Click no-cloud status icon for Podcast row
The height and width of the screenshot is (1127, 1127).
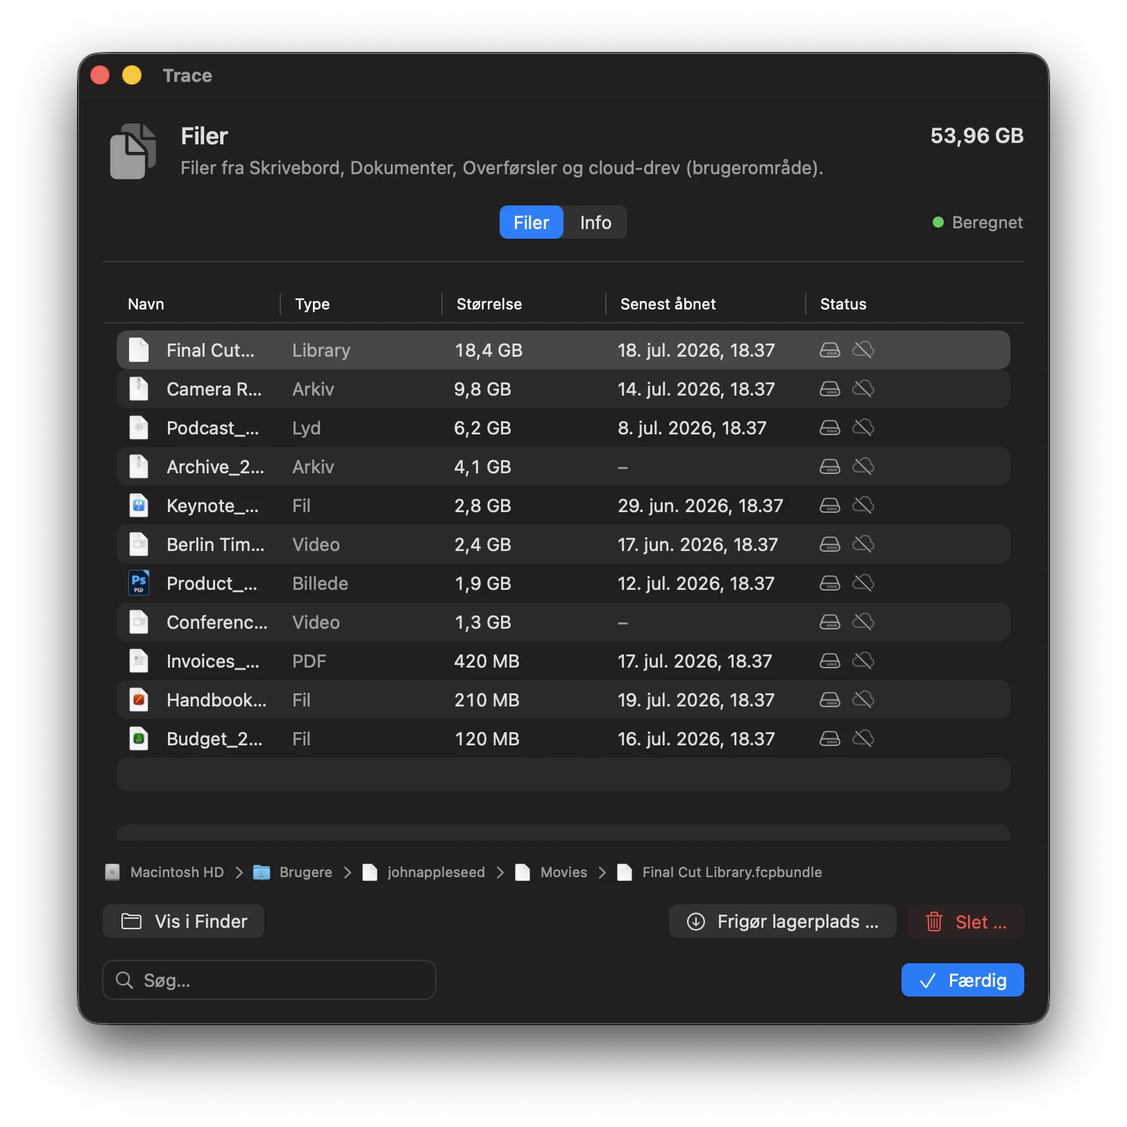click(863, 427)
